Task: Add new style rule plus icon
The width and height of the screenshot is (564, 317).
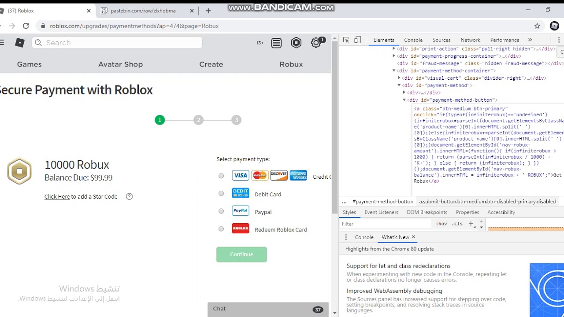Action: [x=471, y=224]
